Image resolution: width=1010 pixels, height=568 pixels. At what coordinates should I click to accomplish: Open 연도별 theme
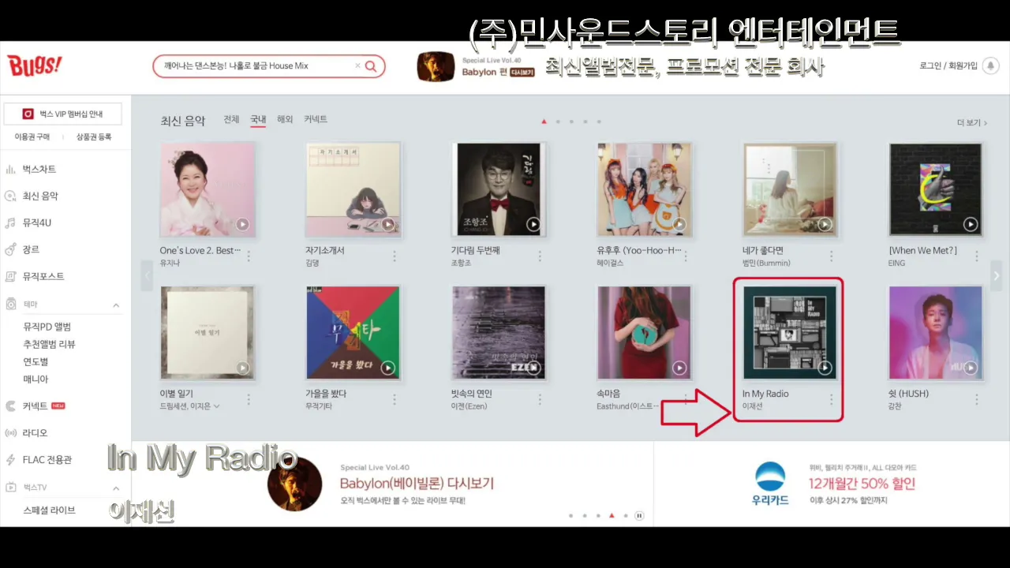(x=36, y=362)
